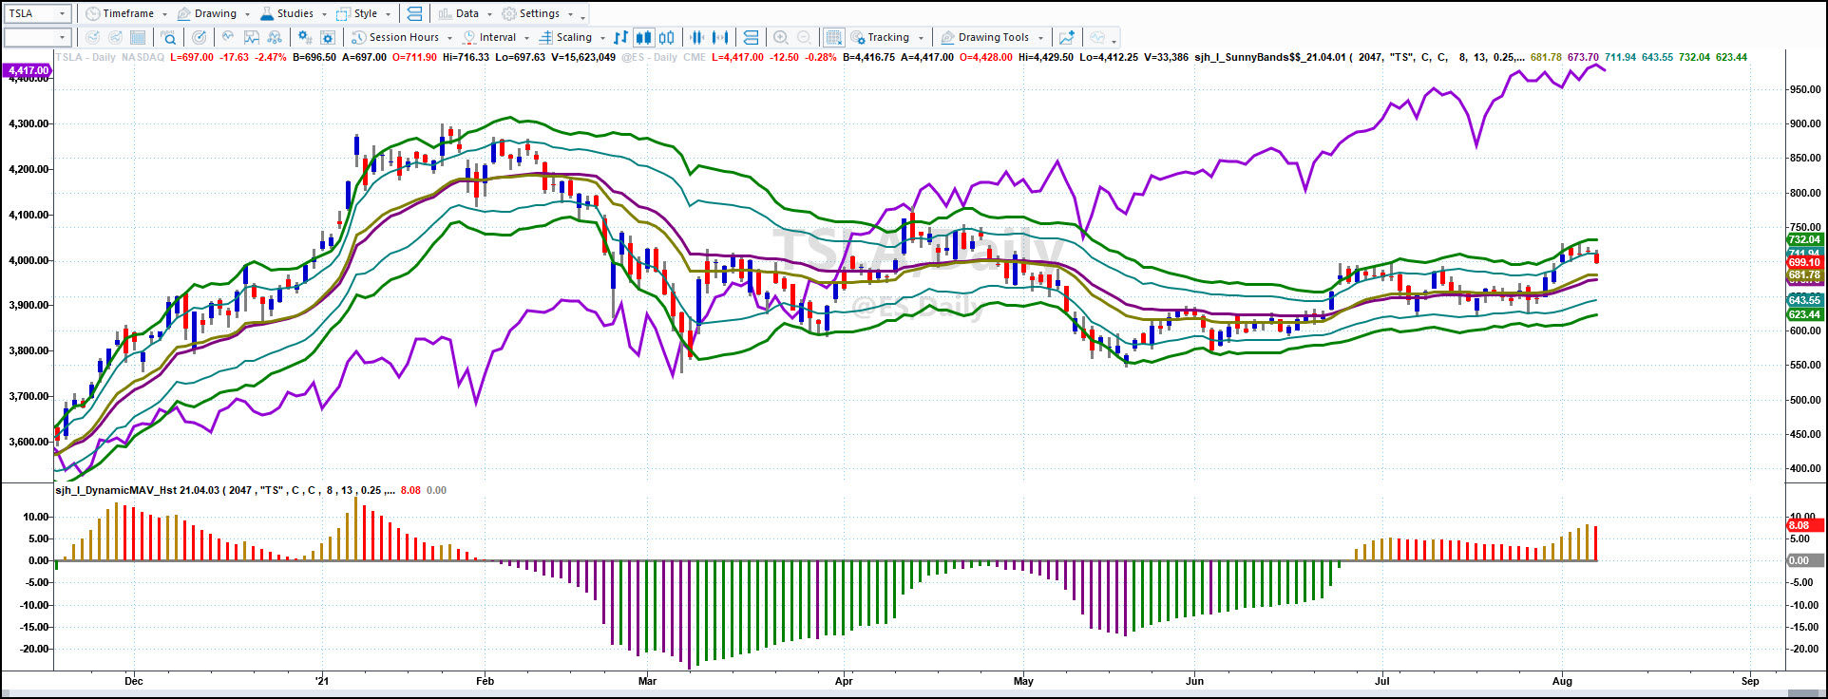Click the stacked panels icon in top toolbar
Viewport: 1828px width, 699px height.
point(413,13)
